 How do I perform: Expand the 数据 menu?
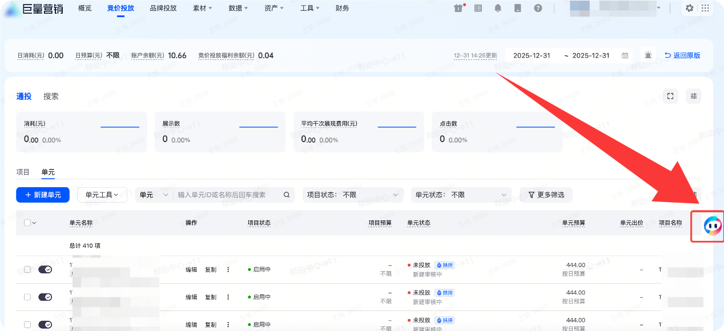[238, 8]
